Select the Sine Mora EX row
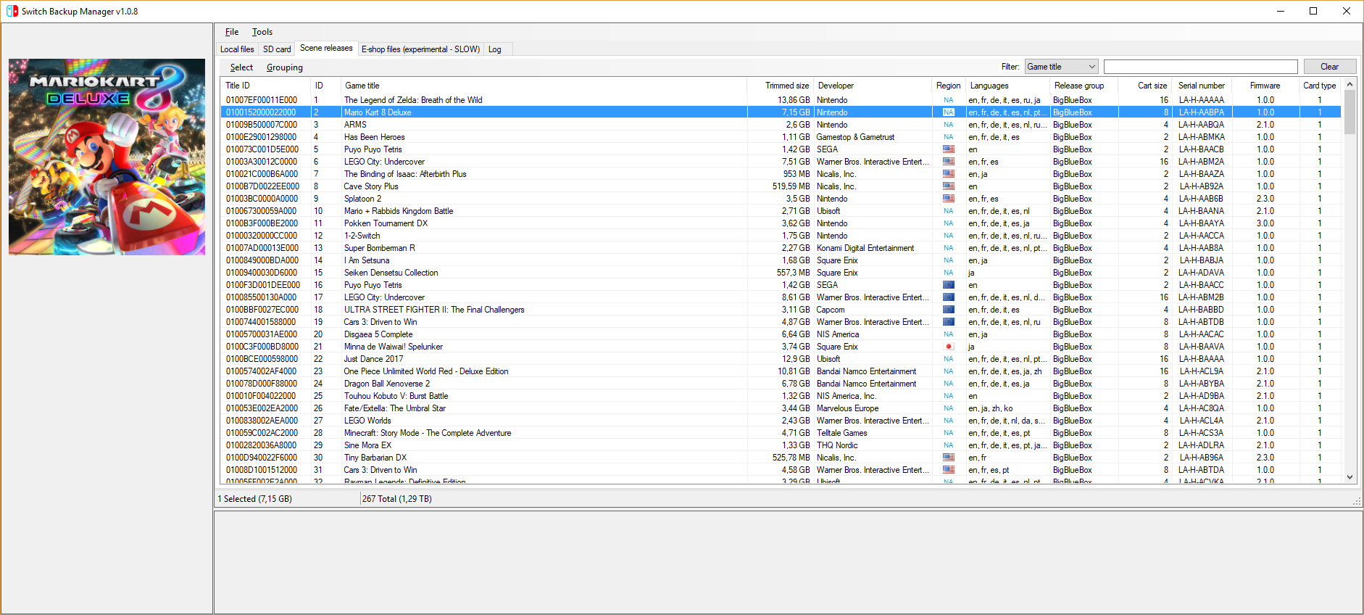 [x=781, y=445]
